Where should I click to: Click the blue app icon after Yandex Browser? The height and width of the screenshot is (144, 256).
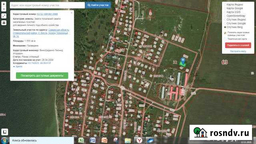[150, 140]
